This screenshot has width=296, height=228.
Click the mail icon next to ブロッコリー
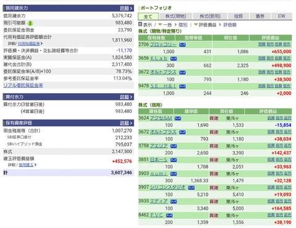pos(182,45)
